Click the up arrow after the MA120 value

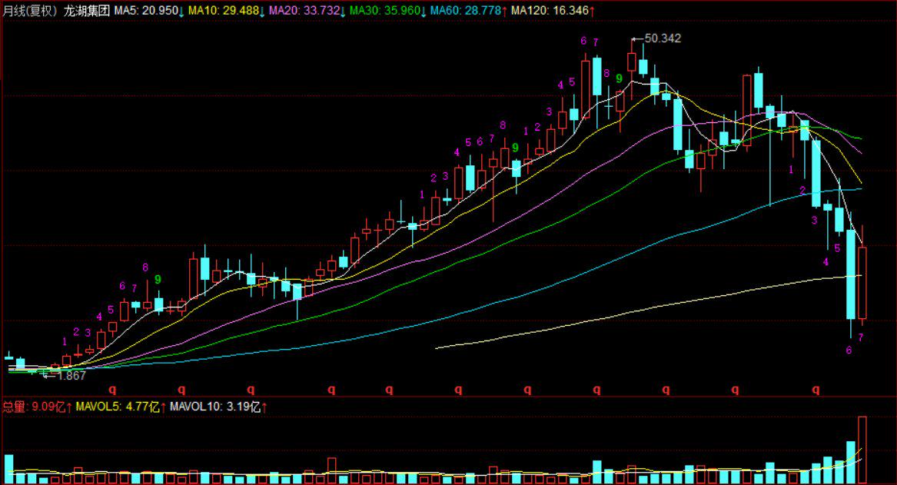[592, 12]
